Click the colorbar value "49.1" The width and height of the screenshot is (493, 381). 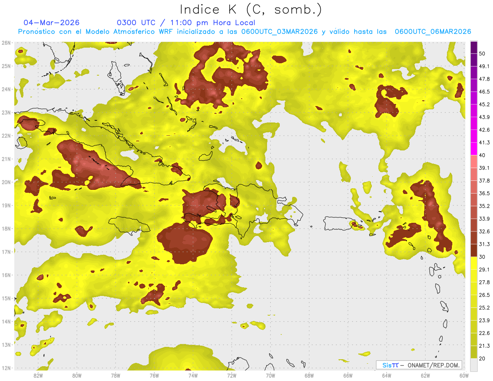point(484,67)
